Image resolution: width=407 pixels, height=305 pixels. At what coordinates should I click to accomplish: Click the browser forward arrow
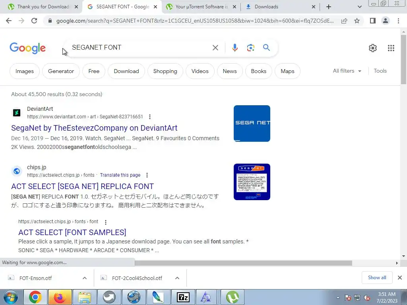click(21, 21)
